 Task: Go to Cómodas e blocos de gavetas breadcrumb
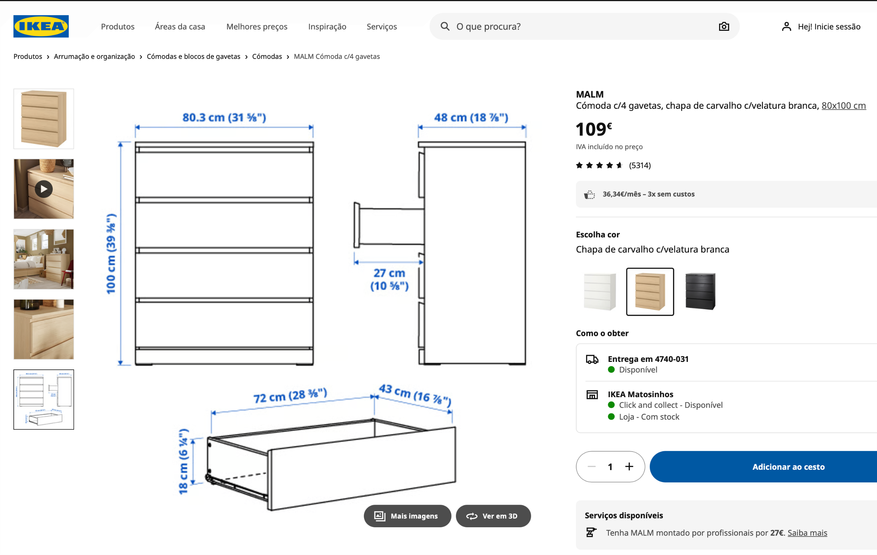(x=194, y=56)
